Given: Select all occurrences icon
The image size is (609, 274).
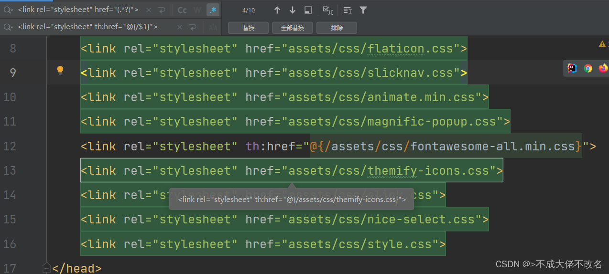Looking at the screenshot, I should [328, 10].
